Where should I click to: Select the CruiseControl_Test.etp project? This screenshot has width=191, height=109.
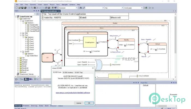pos(26,74)
